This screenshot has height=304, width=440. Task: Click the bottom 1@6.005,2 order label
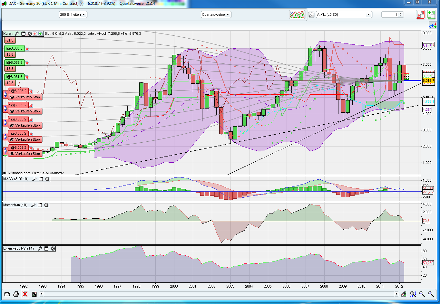[x=18, y=148]
